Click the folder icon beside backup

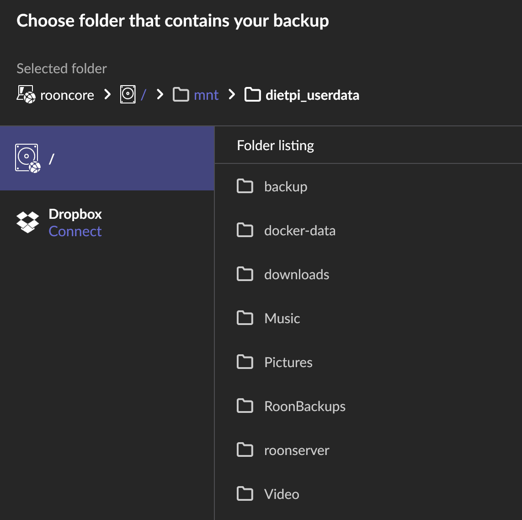[x=245, y=186]
